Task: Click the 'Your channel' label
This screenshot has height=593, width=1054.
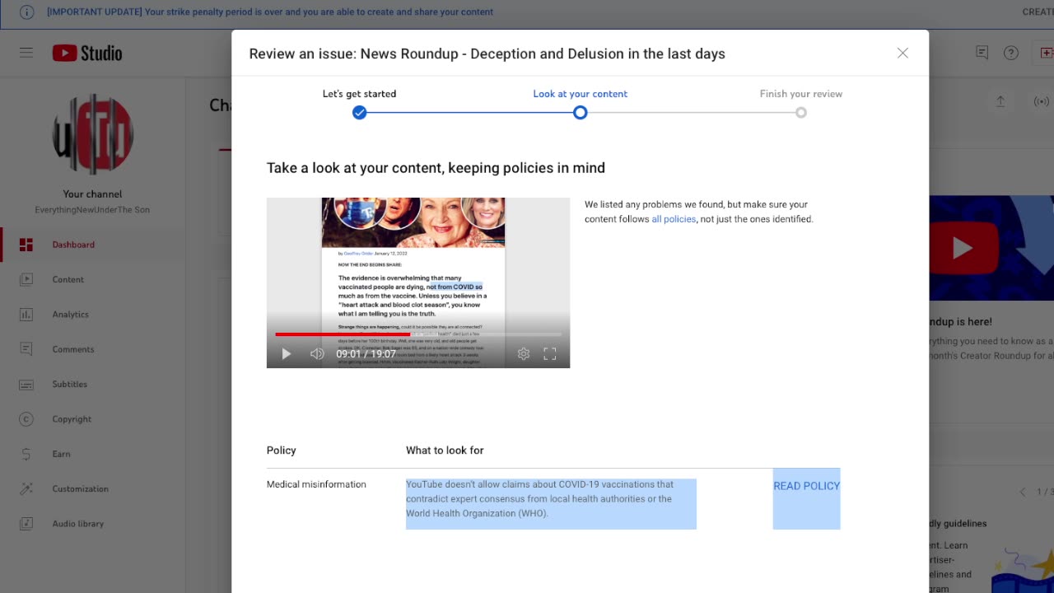Action: tap(92, 194)
